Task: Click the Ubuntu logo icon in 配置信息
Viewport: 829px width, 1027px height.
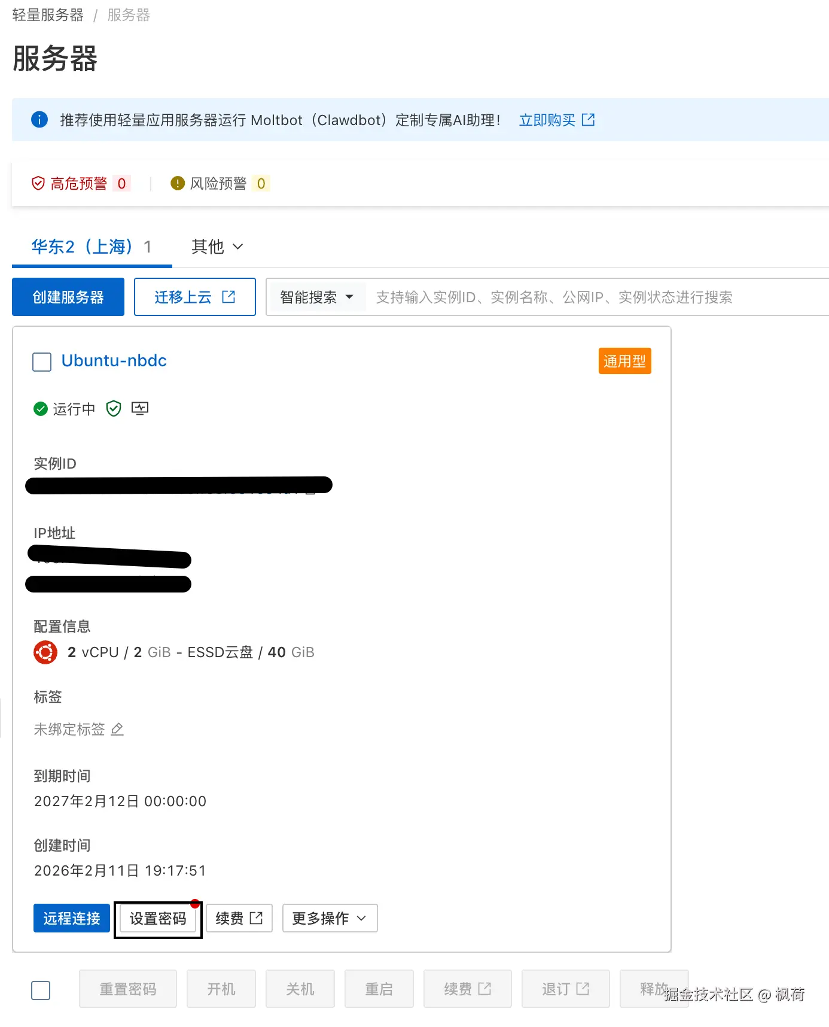Action: (x=45, y=652)
